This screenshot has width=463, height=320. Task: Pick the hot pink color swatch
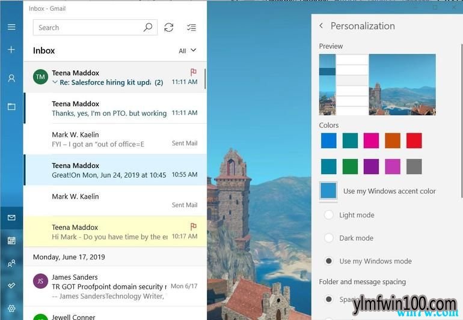[x=371, y=140]
